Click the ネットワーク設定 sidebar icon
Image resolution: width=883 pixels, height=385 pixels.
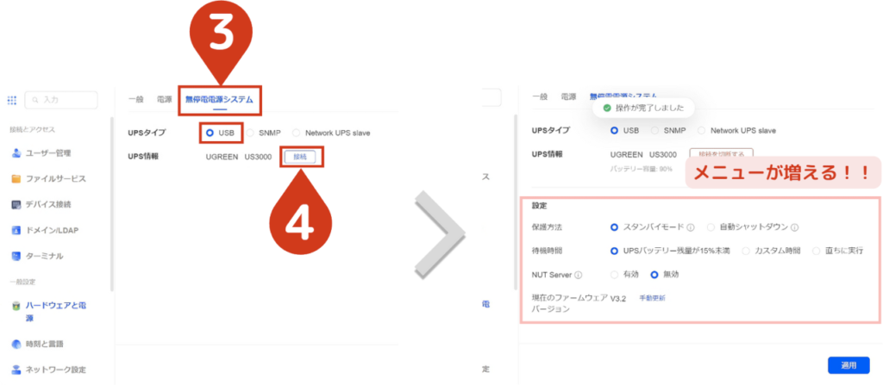pyautogui.click(x=16, y=370)
